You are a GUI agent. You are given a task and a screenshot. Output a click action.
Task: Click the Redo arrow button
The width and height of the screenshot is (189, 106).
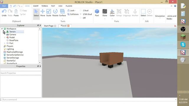(x=10, y=13)
